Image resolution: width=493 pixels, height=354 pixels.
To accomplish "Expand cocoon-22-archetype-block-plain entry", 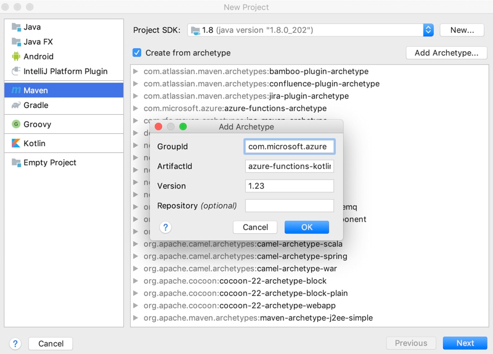I will click(136, 294).
